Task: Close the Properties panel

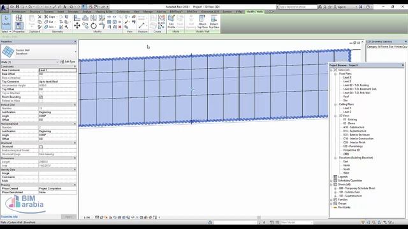Action: click(75, 41)
